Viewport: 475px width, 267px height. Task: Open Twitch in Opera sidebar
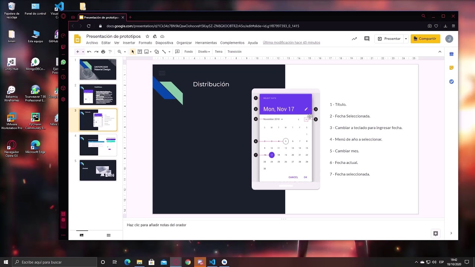pyautogui.click(x=63, y=47)
